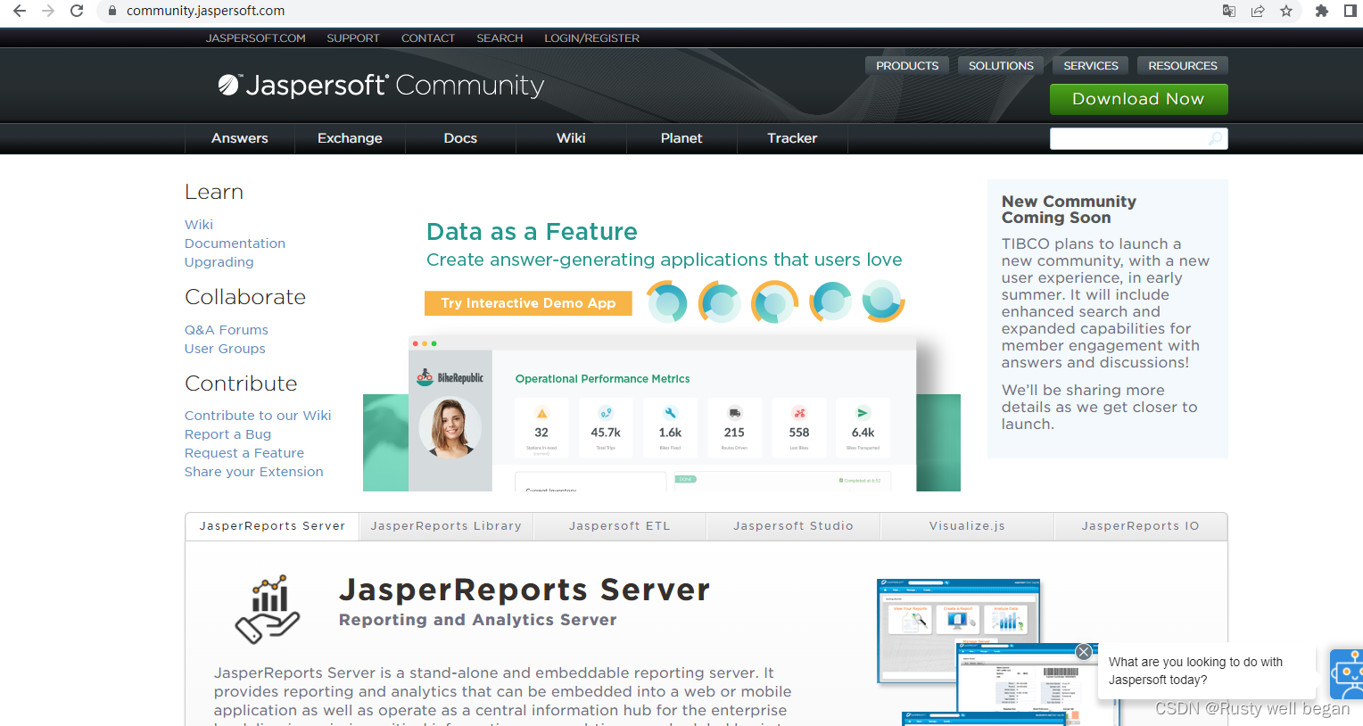Open the translate page icon
The width and height of the screenshot is (1363, 726).
1229,11
